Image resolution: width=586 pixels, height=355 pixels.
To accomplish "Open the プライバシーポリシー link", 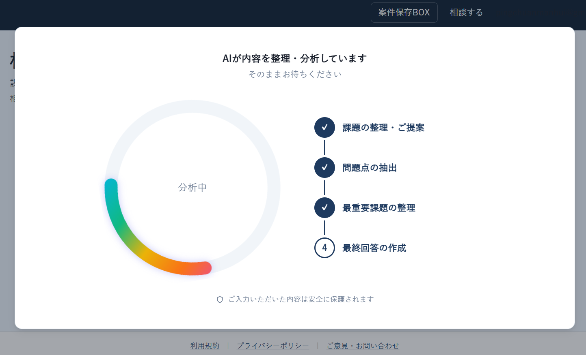I will pyautogui.click(x=273, y=346).
